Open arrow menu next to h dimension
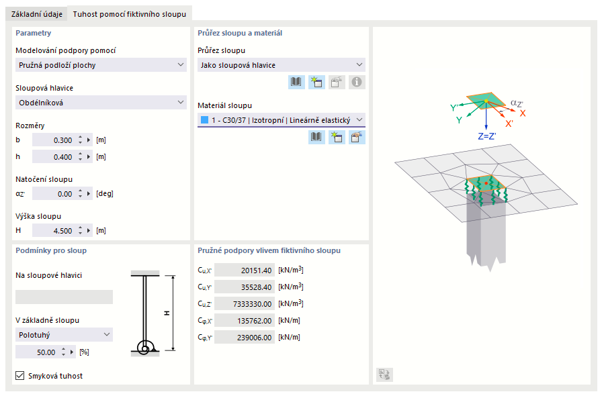602x396 pixels. tap(89, 156)
